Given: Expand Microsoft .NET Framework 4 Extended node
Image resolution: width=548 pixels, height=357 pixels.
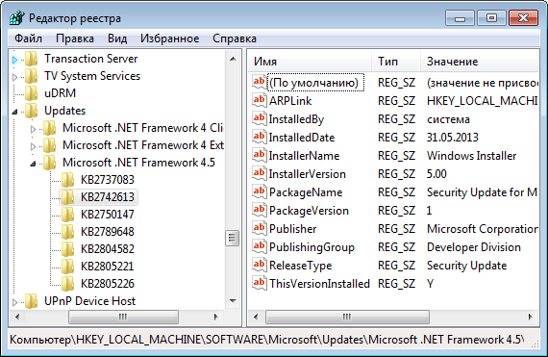Looking at the screenshot, I should coord(33,146).
